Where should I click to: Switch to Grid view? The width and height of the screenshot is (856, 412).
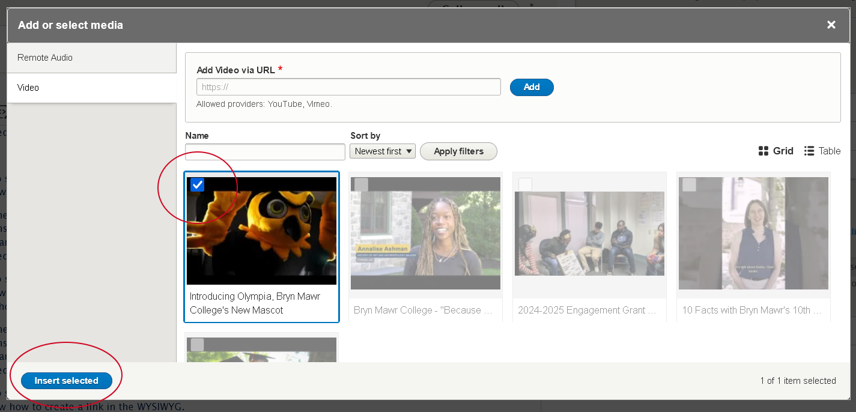[776, 151]
